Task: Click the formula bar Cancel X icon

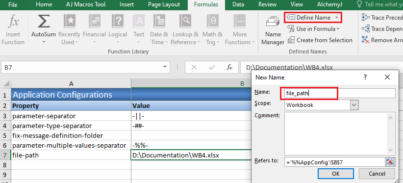Action: click(194, 68)
